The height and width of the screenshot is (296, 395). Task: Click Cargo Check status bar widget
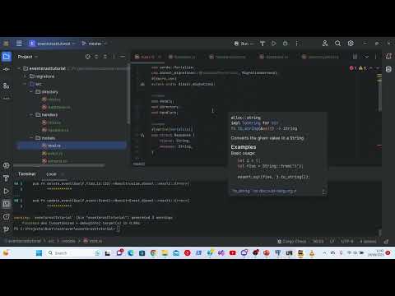click(x=291, y=241)
